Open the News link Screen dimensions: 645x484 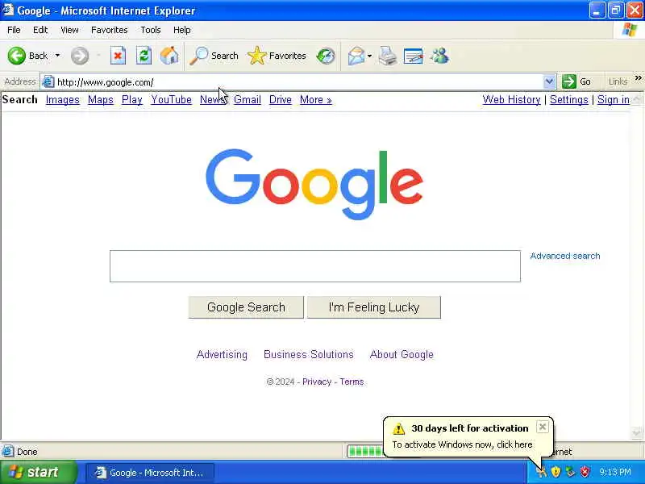pos(212,99)
